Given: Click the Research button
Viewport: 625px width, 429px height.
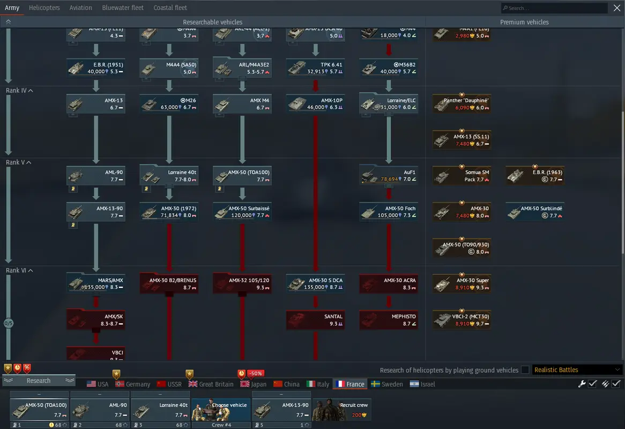Looking at the screenshot, I should point(39,381).
